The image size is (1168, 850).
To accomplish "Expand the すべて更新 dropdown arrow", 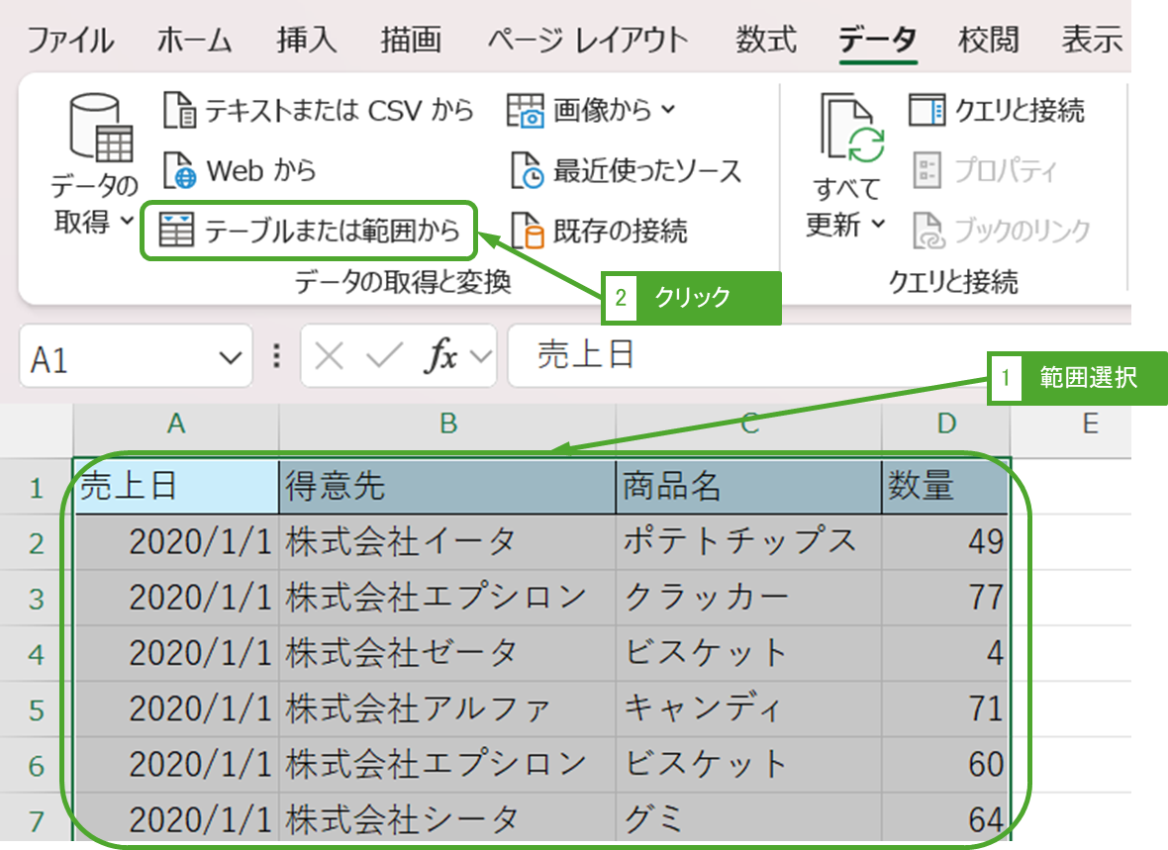I will click(879, 225).
